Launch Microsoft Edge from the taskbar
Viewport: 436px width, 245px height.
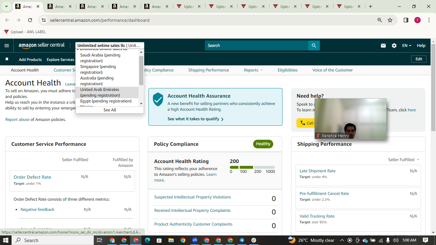pyautogui.click(x=147, y=240)
